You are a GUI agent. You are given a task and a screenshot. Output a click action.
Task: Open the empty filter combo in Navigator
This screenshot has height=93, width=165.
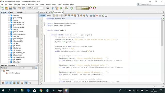pos(27,68)
